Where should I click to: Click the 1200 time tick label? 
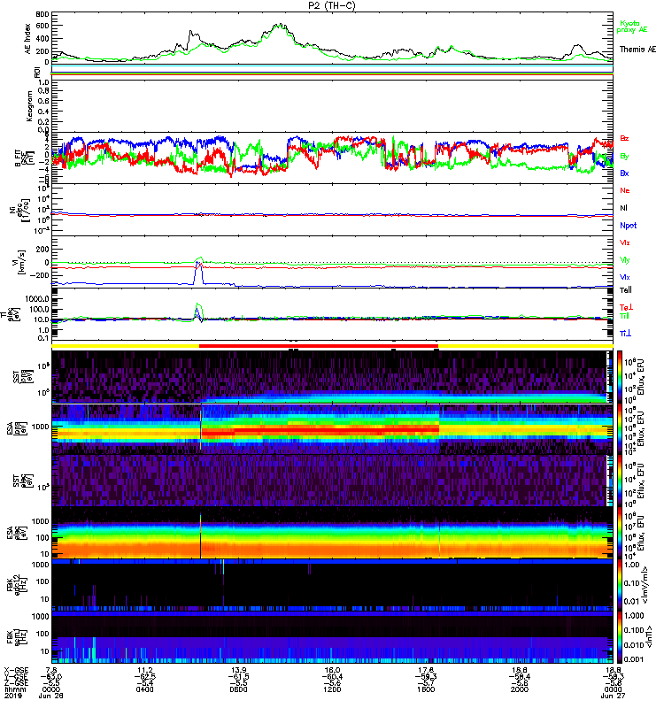332,689
